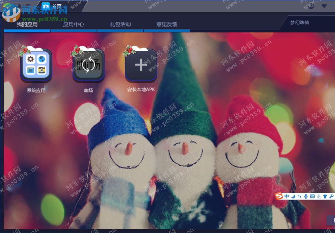Open the wrench toolbox icon on IME bar
Viewport: 335px width, 233px height.
[x=331, y=196]
